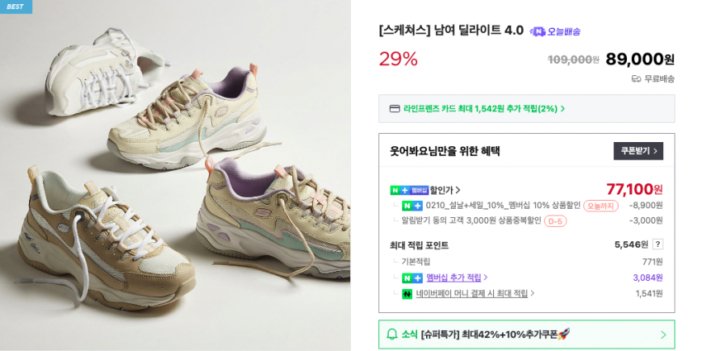
Task: Click the 오늘까지 tag on the coupon
Action: (600, 206)
